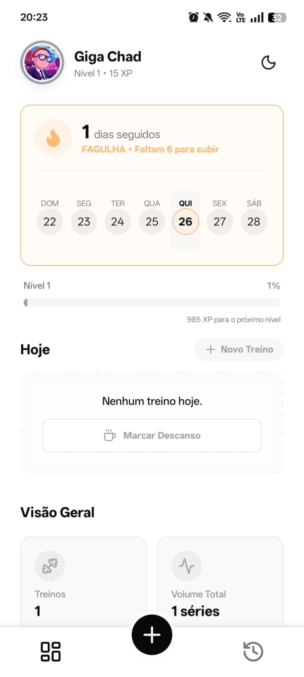
Task: Tap the activity icon on Volume Total card
Action: pos(186,566)
